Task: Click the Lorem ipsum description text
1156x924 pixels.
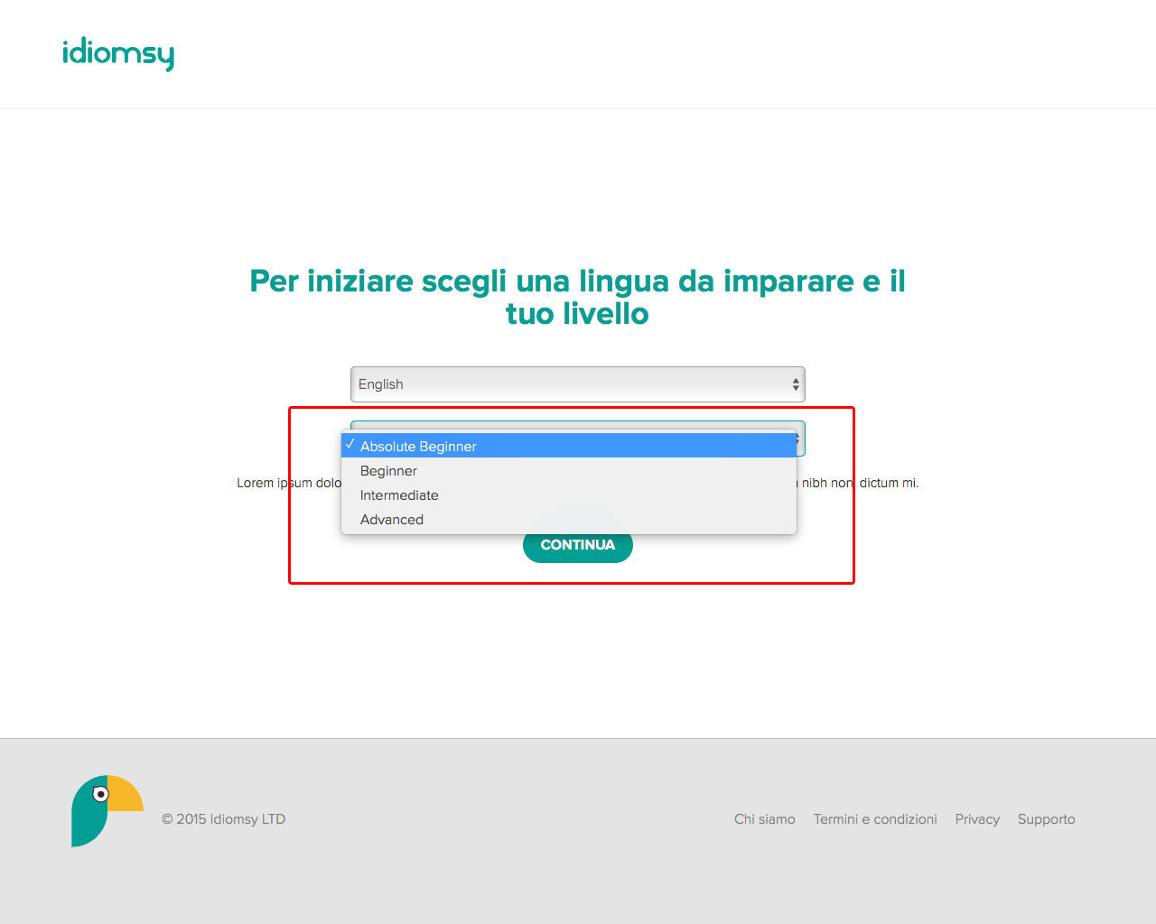Action: pyautogui.click(x=578, y=483)
